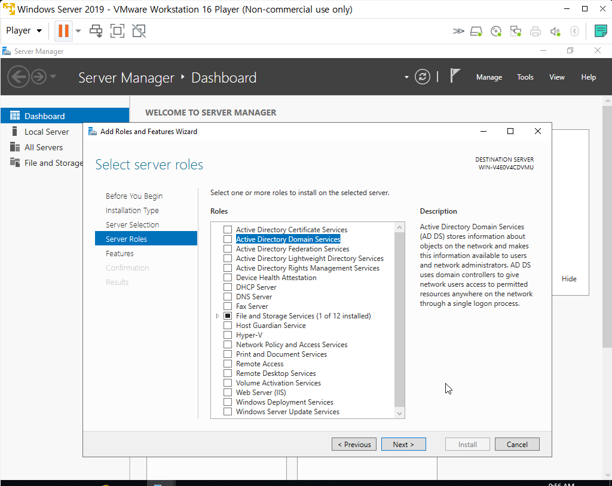The image size is (612, 486).
Task: Click the Server Manager forward arrow
Action: [39, 77]
